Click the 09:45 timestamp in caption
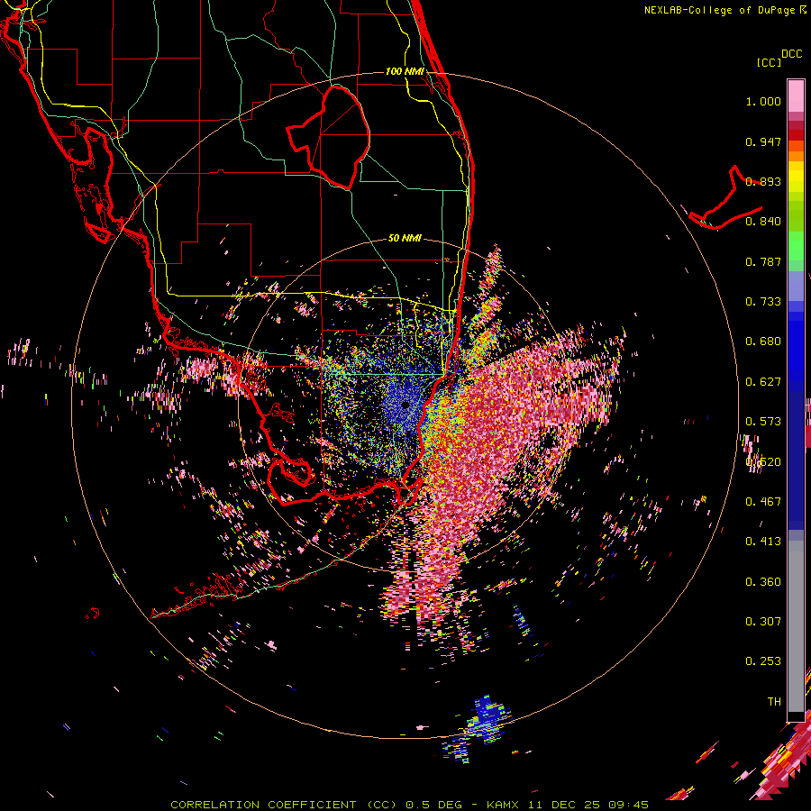Image resolution: width=811 pixels, height=811 pixels. coord(628,805)
